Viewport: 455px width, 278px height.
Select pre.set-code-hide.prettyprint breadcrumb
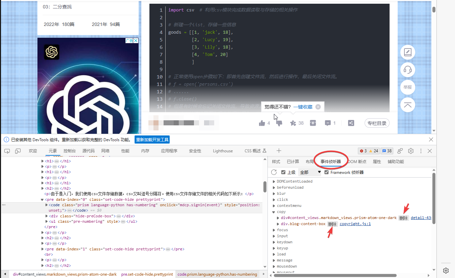click(147, 274)
